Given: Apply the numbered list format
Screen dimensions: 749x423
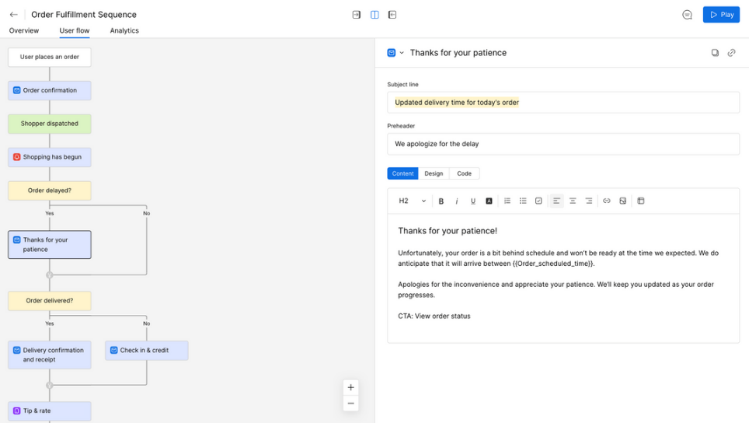Looking at the screenshot, I should [x=507, y=201].
